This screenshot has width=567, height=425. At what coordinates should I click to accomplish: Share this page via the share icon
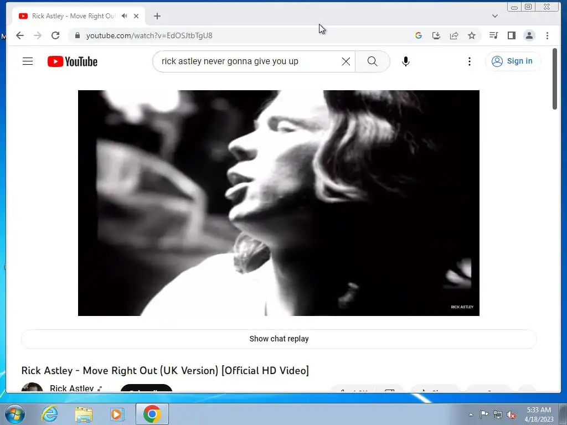click(454, 35)
